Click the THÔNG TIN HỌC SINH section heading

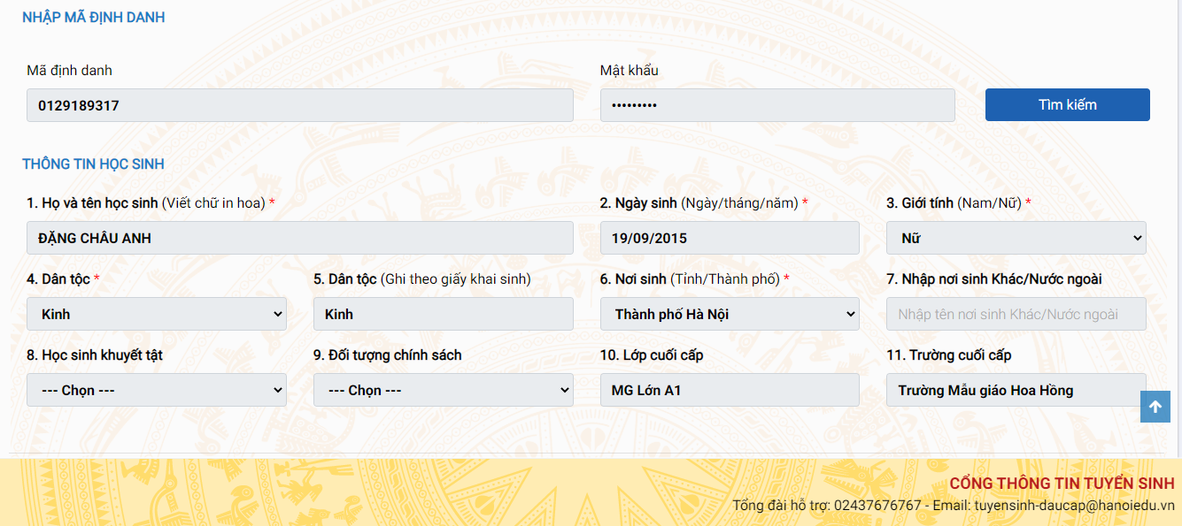click(93, 164)
